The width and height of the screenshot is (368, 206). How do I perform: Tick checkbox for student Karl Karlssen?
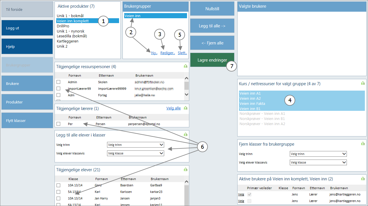coord(59,192)
